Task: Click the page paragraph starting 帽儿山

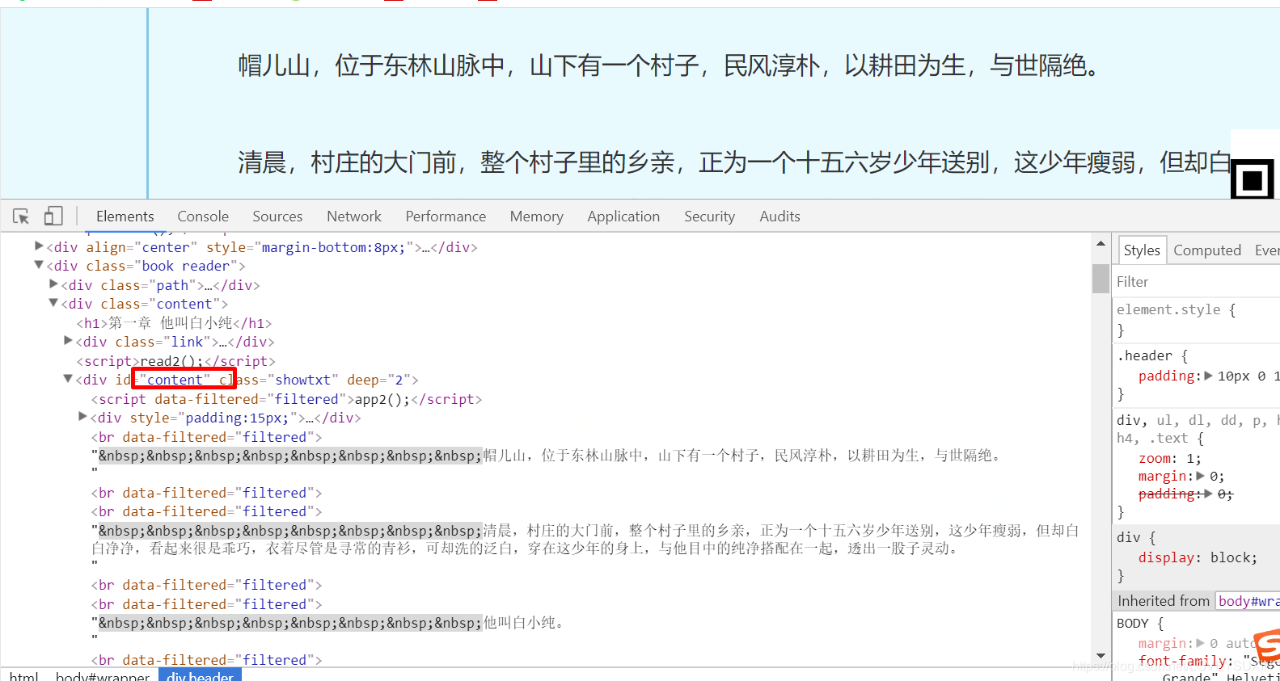Action: (x=671, y=65)
